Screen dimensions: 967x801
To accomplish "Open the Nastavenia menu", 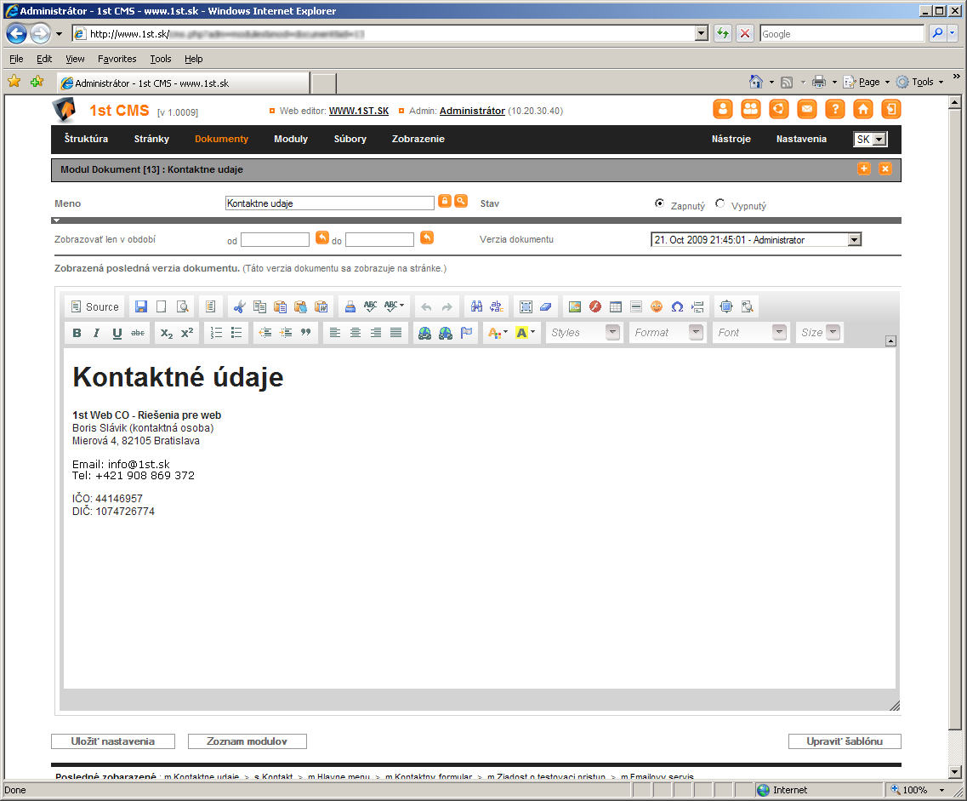I will pyautogui.click(x=802, y=139).
